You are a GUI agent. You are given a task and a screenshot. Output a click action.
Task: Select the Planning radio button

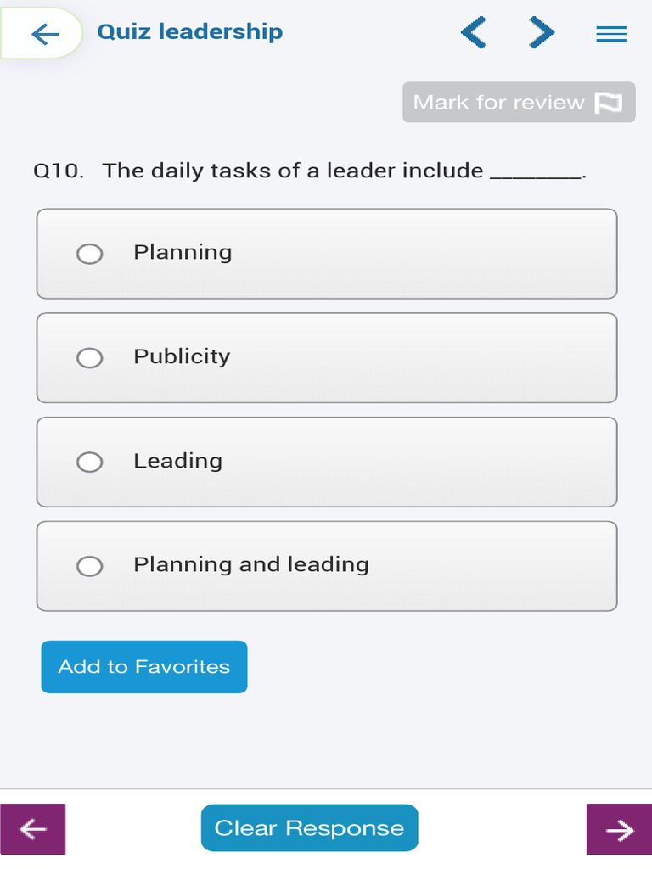click(89, 254)
